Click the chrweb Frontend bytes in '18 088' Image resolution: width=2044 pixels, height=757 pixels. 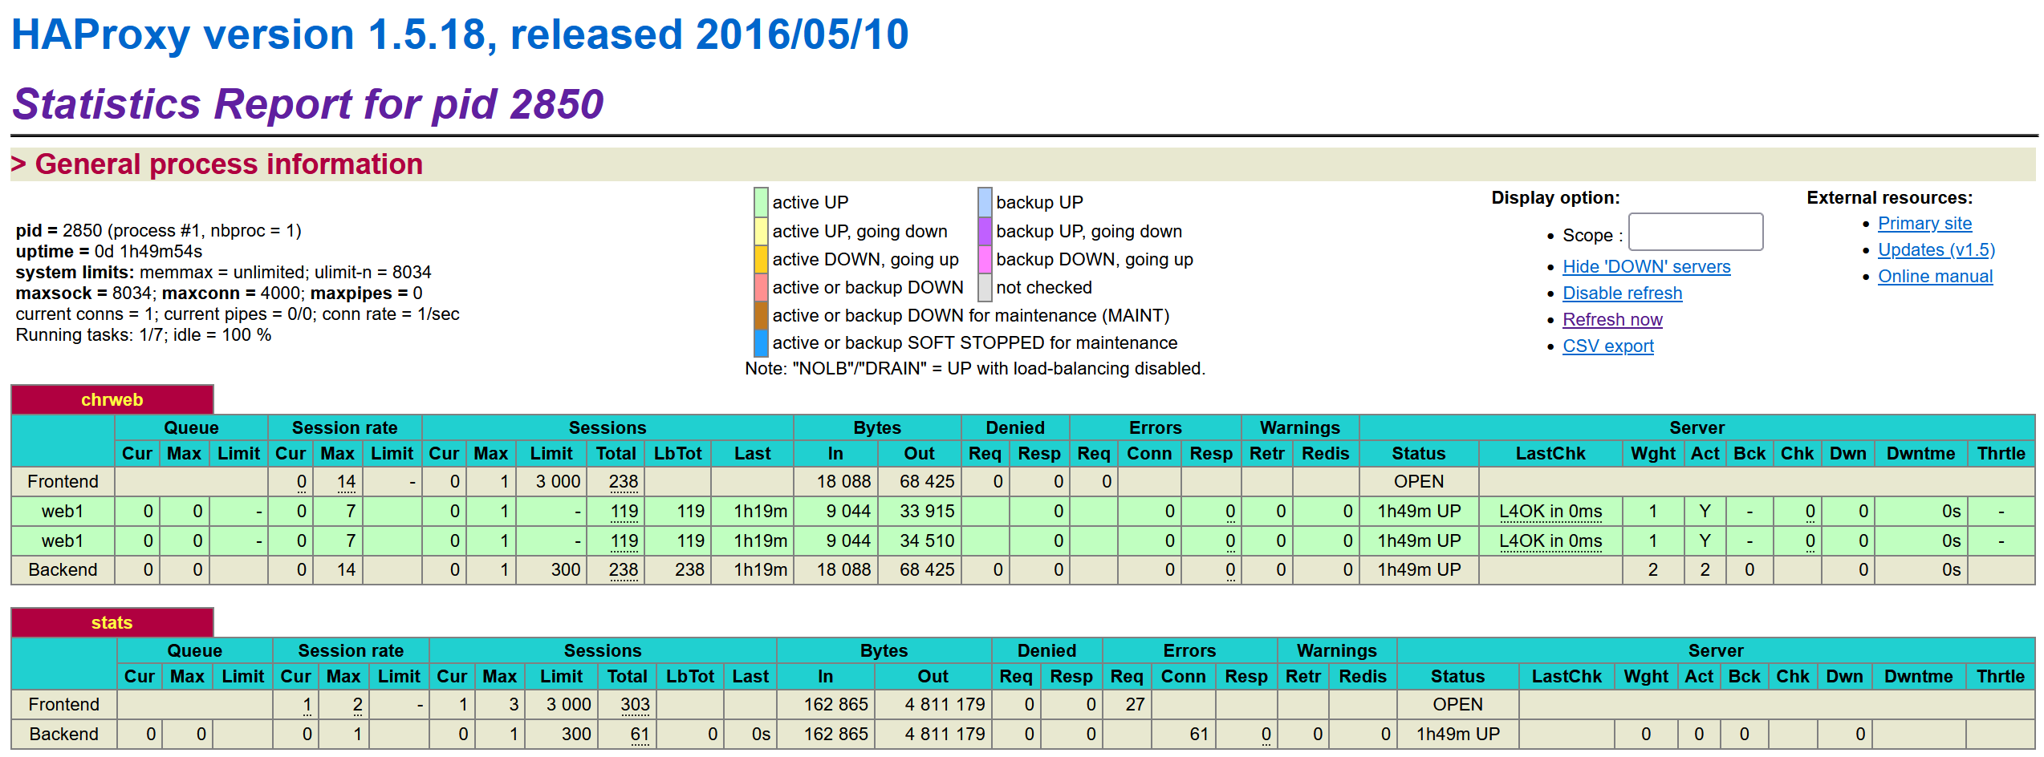point(843,481)
